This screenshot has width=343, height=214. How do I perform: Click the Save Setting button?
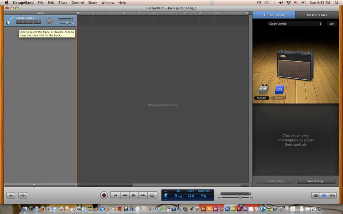click(x=316, y=181)
